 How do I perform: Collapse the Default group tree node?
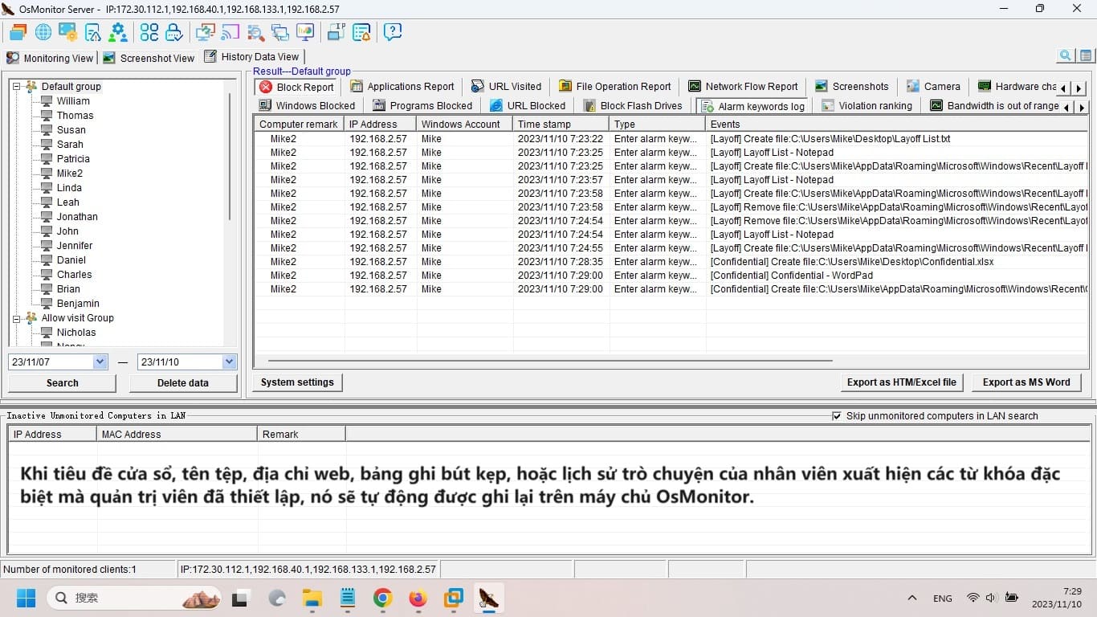(x=16, y=87)
